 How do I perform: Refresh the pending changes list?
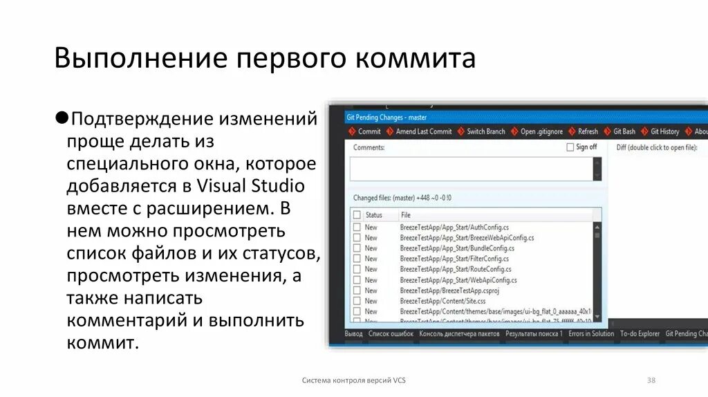tap(583, 131)
